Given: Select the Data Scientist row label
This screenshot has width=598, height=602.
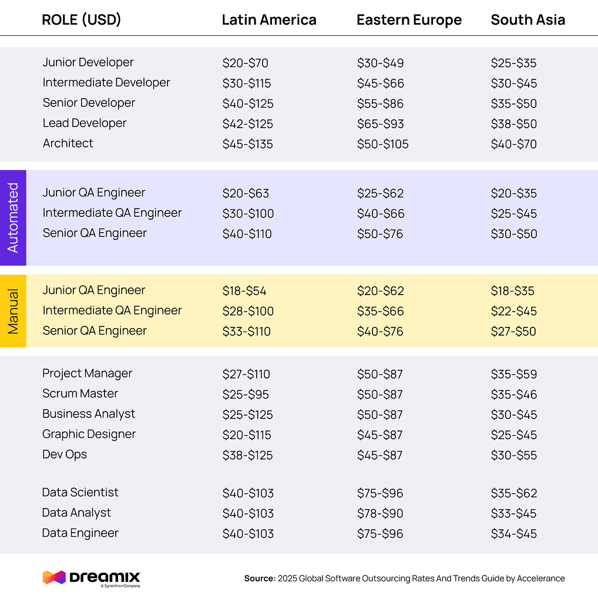Looking at the screenshot, I should point(80,493).
